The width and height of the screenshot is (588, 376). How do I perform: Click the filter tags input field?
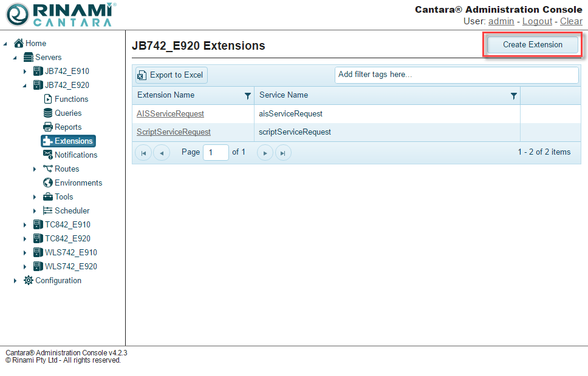coord(456,75)
